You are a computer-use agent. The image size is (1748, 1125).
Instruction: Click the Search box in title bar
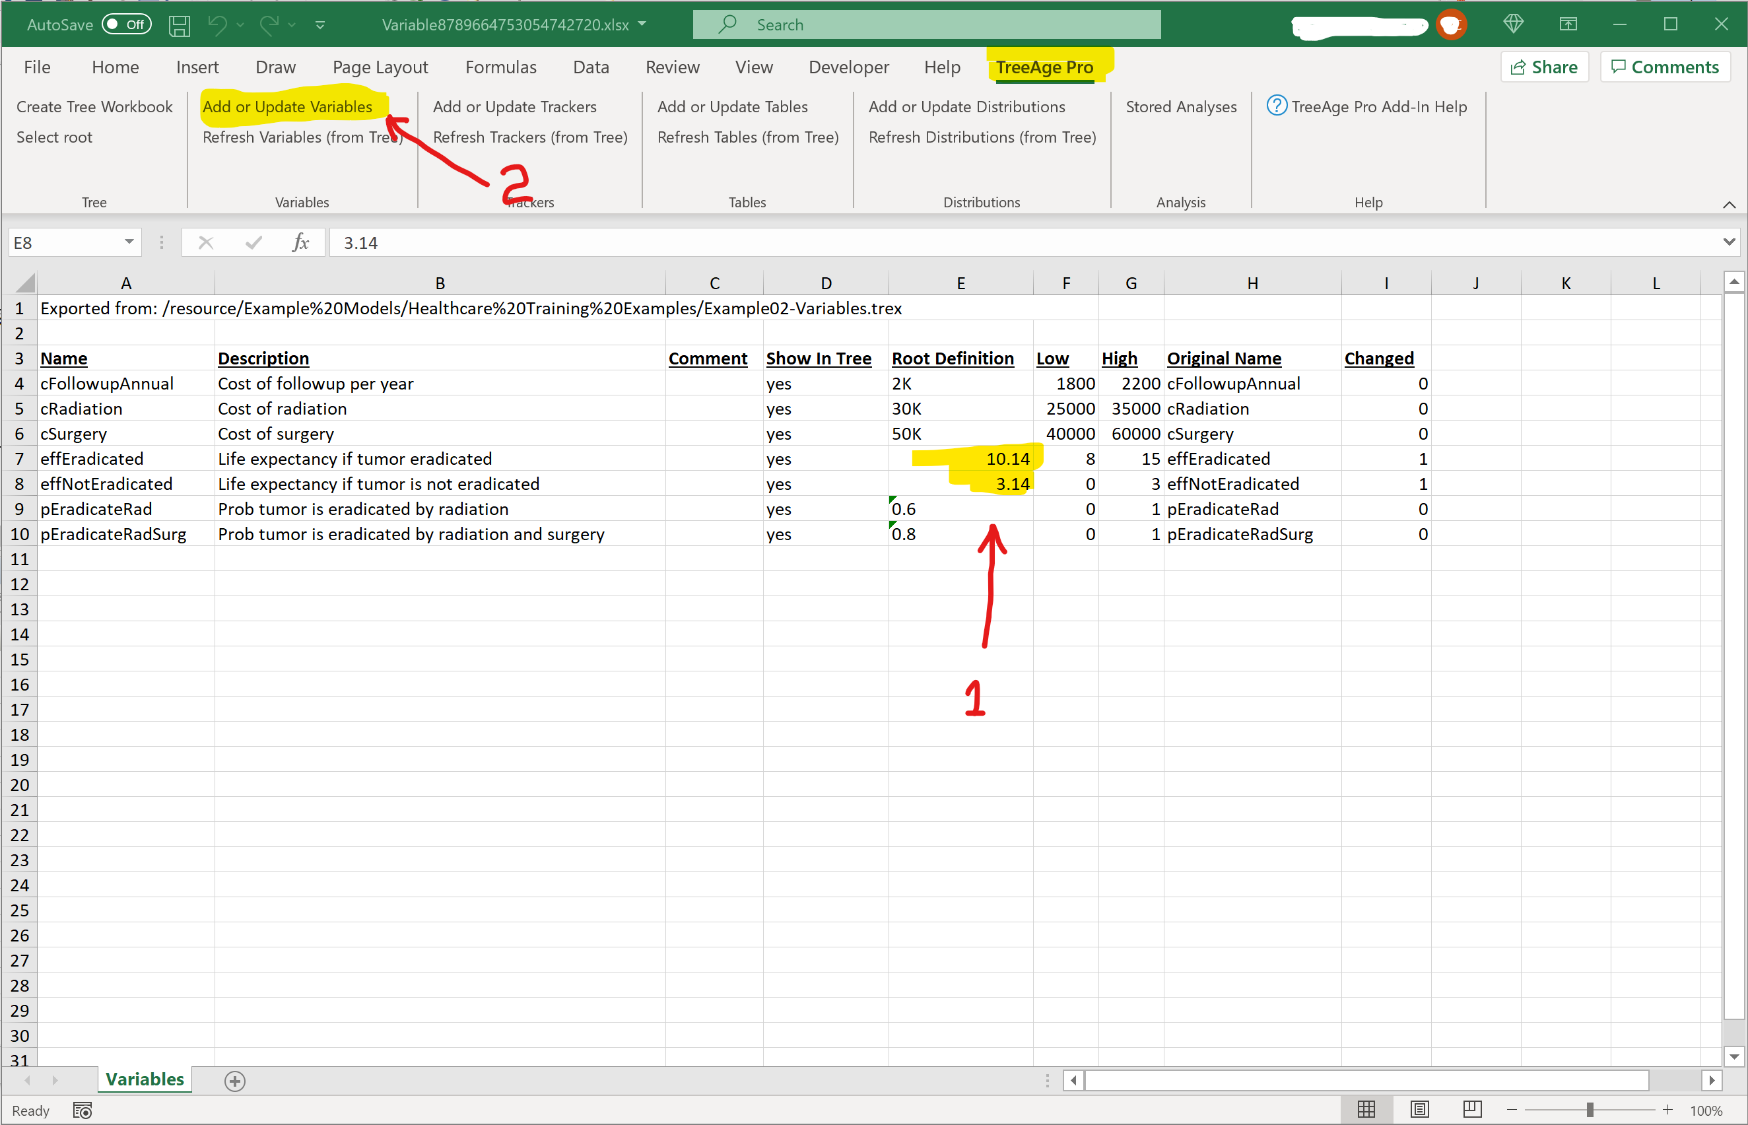point(926,25)
